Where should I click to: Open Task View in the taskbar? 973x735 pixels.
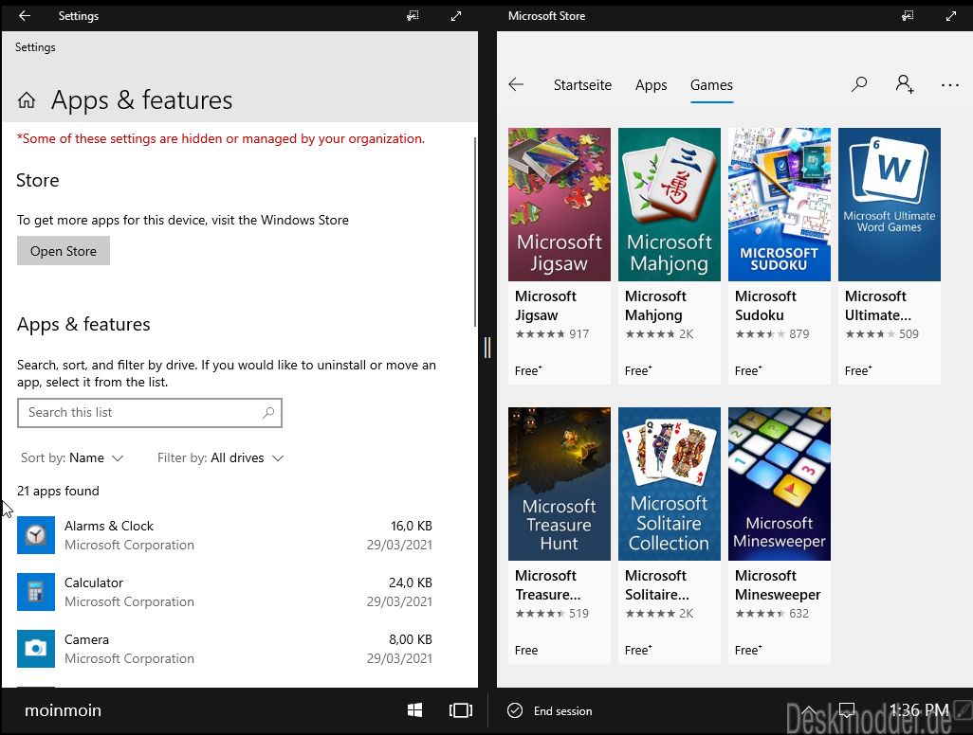[461, 710]
